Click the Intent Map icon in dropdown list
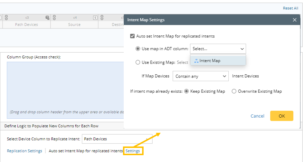 pyautogui.click(x=196, y=61)
